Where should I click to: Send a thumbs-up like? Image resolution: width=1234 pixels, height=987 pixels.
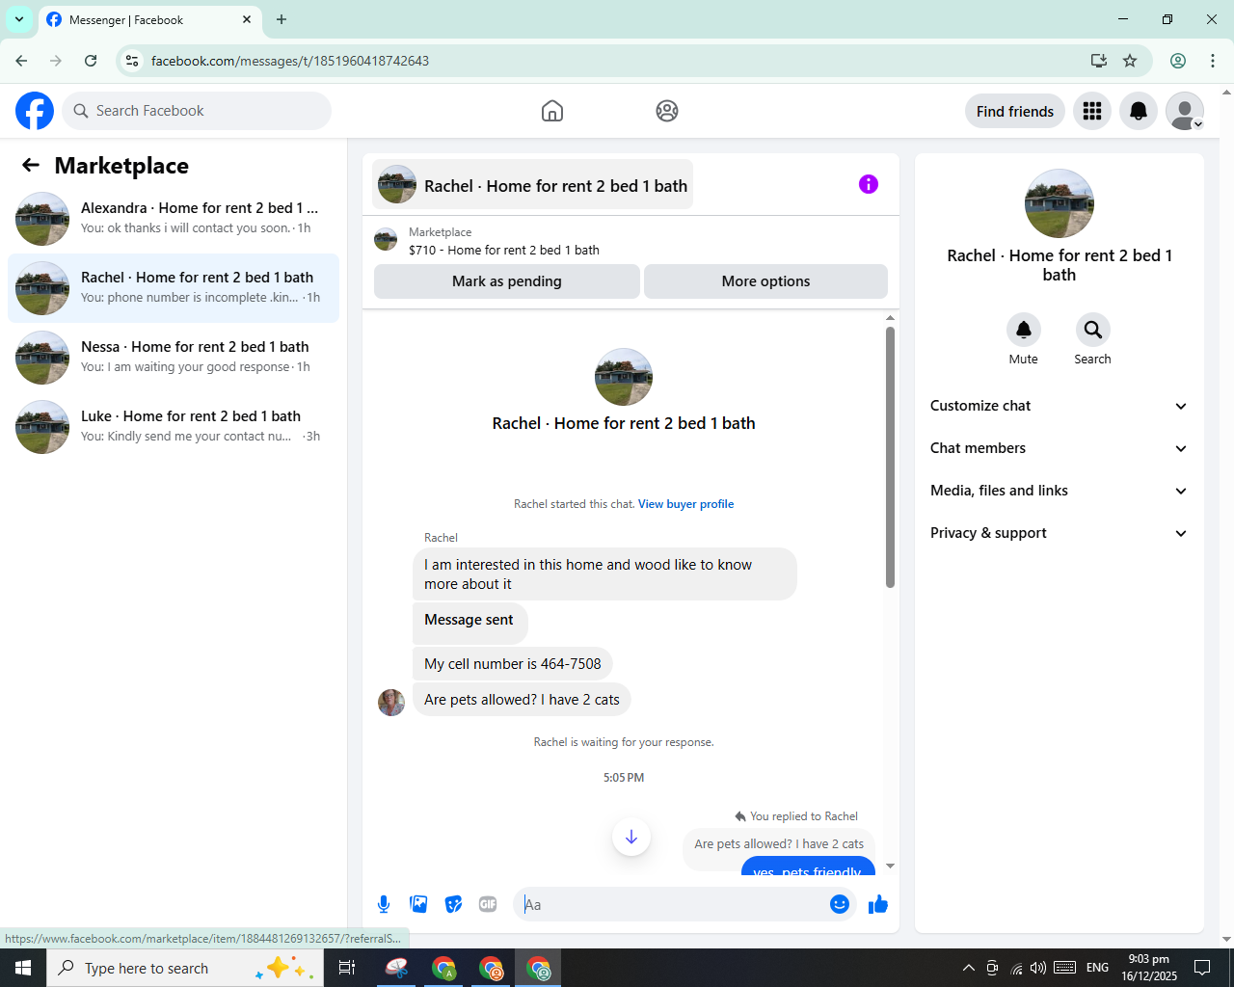(x=878, y=904)
